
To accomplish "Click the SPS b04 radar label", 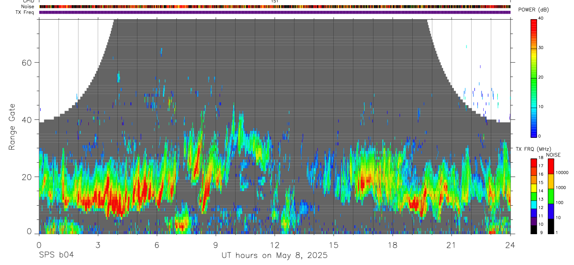I will tap(56, 255).
